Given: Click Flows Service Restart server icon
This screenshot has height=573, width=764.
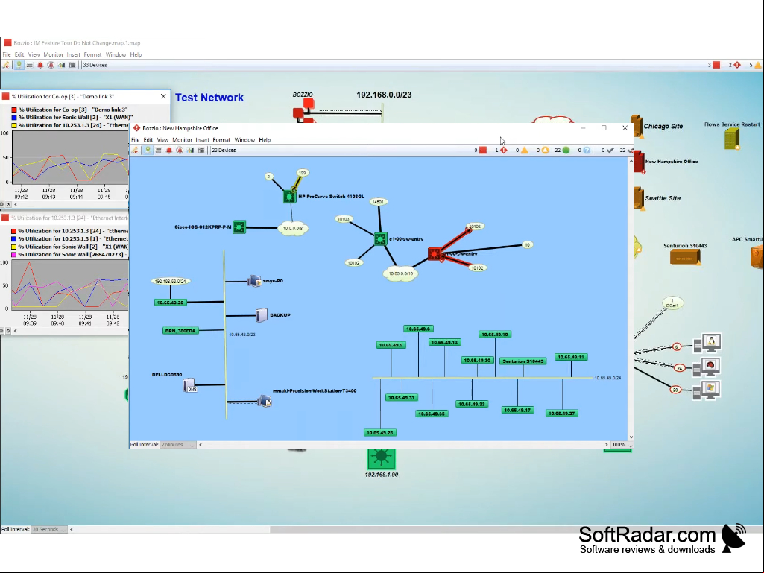Looking at the screenshot, I should (732, 139).
